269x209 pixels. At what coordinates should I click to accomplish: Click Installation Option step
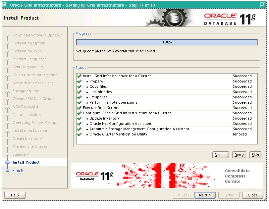pyautogui.click(x=29, y=43)
